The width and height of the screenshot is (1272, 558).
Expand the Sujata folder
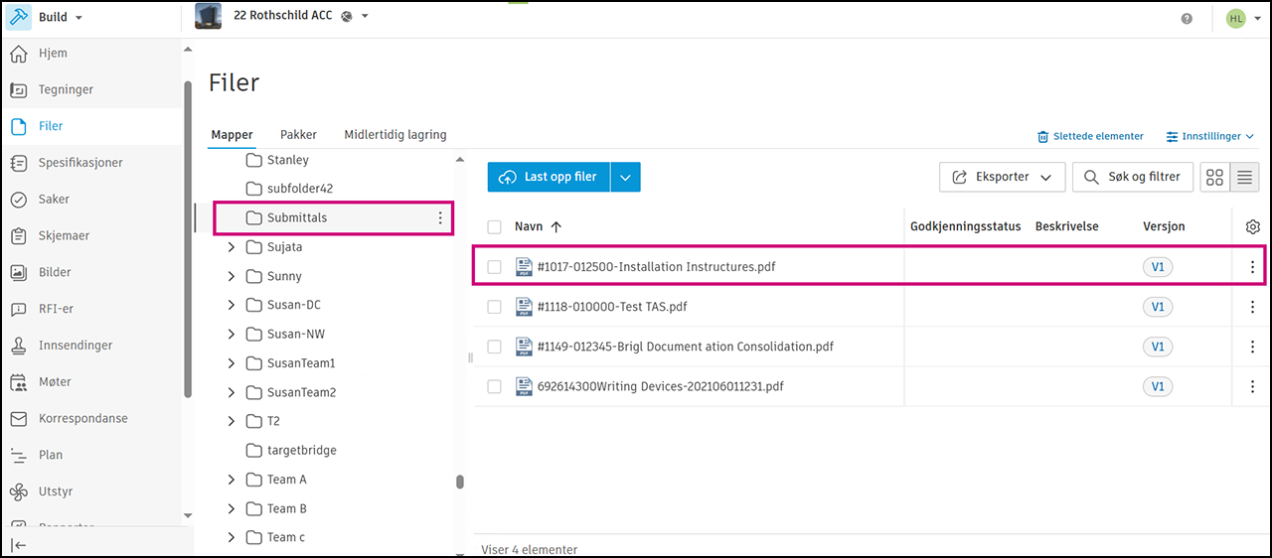coord(231,247)
